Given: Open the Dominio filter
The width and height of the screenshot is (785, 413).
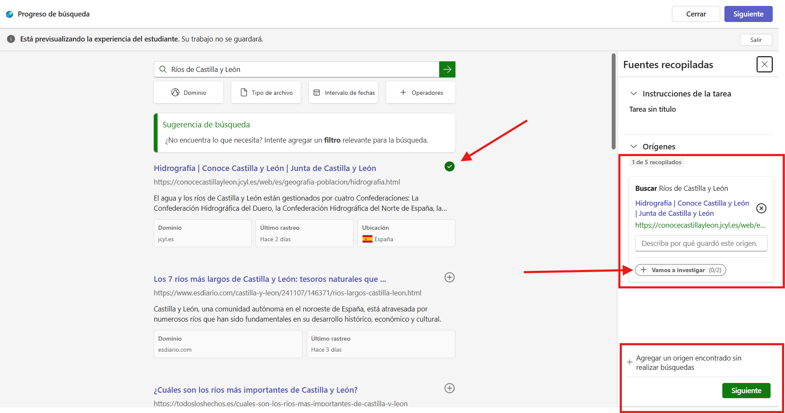Looking at the screenshot, I should (x=189, y=92).
